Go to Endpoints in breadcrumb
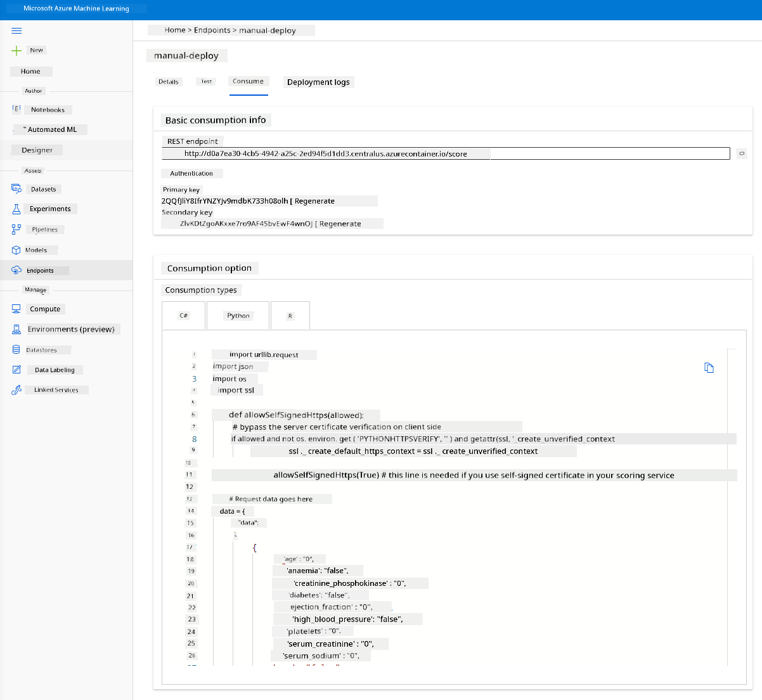The height and width of the screenshot is (700, 762). 212,30
